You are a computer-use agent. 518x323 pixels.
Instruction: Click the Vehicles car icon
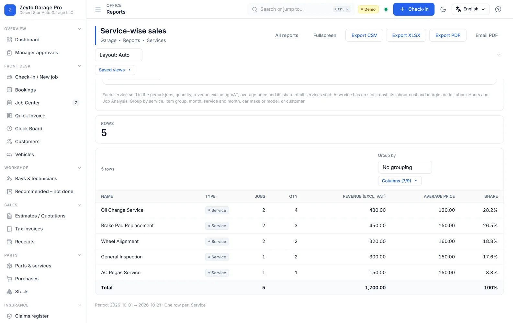point(9,154)
